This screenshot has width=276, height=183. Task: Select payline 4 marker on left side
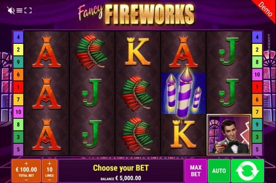click(x=18, y=37)
